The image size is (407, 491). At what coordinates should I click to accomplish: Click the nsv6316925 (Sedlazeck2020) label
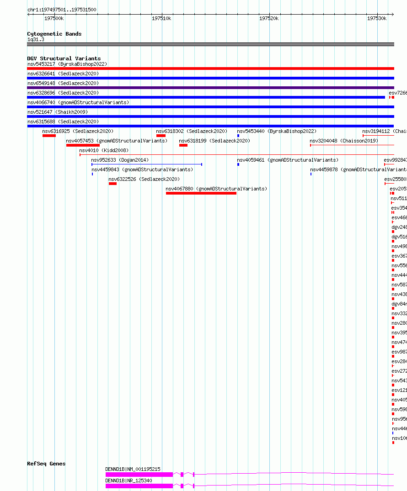pyautogui.click(x=78, y=131)
